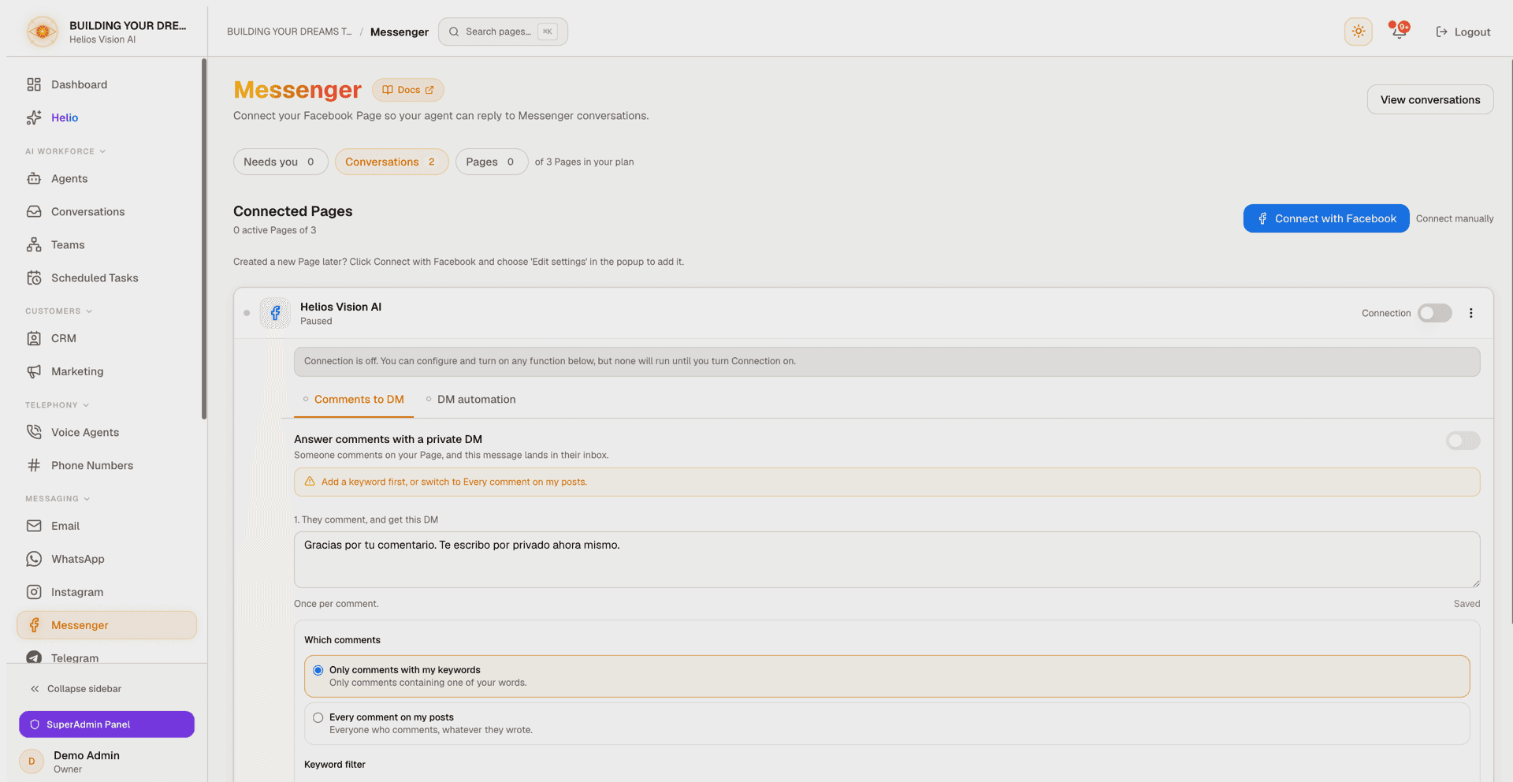The height and width of the screenshot is (782, 1513).
Task: Collapse the Customers section
Action: click(x=59, y=311)
